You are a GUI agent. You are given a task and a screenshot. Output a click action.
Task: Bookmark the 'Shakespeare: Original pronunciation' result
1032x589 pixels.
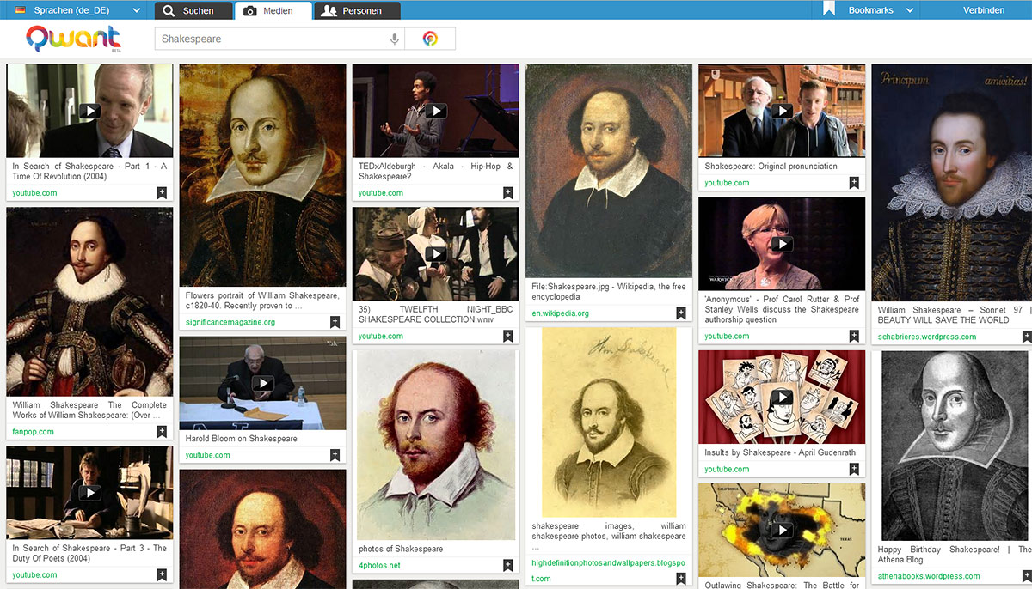click(x=854, y=183)
